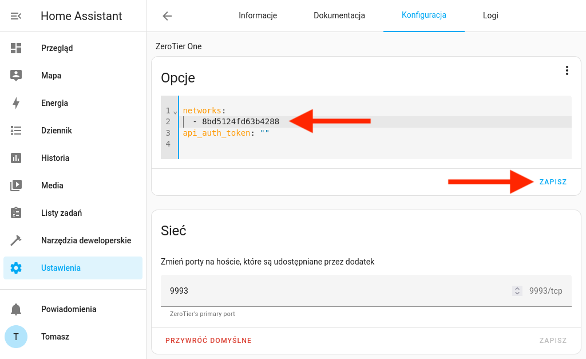The height and width of the screenshot is (359, 586).
Task: Open Narzędzia deweloperskie hammer icon
Action: (16, 240)
